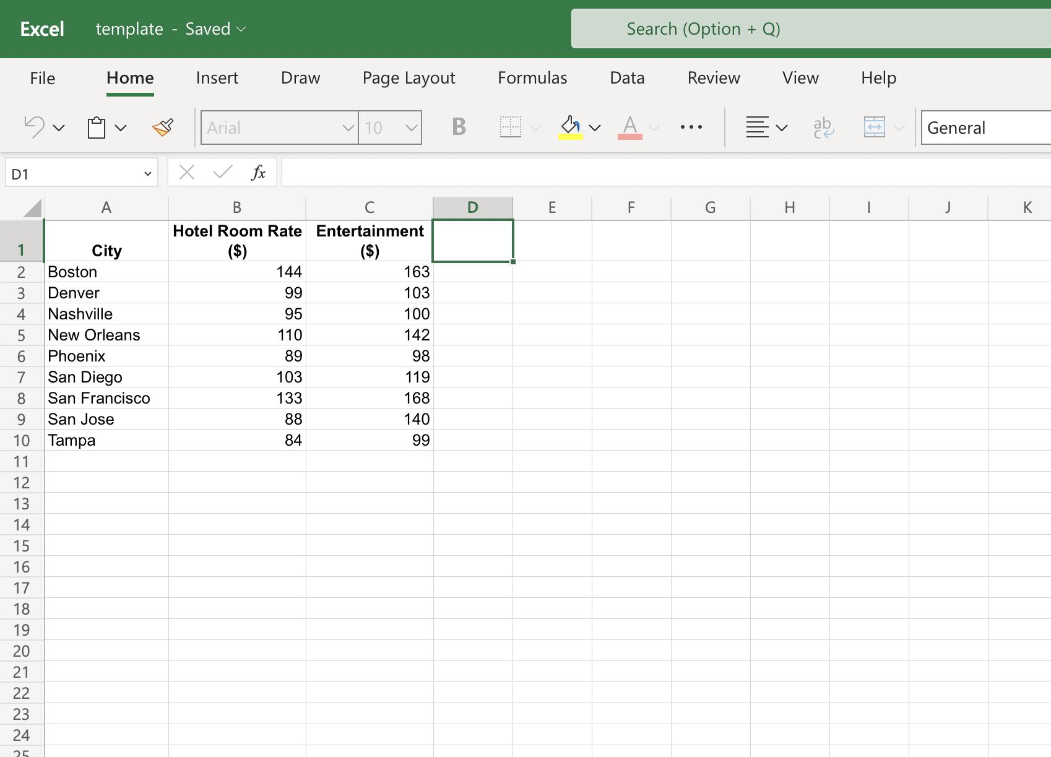The height and width of the screenshot is (757, 1051).
Task: Select row 5 header
Action: [x=21, y=335]
